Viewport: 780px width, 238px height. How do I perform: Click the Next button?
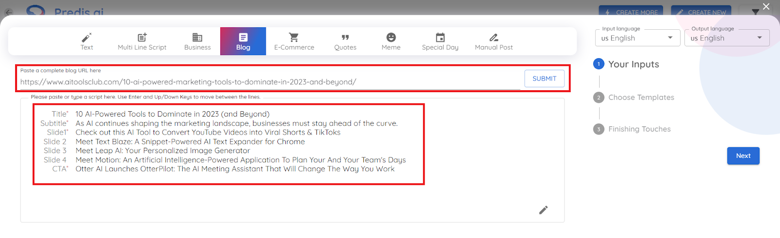click(743, 156)
